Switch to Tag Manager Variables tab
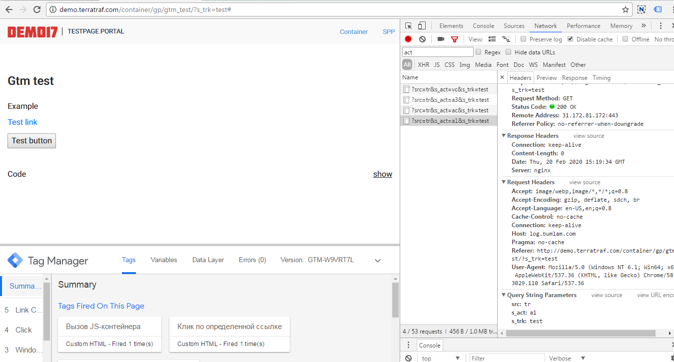This screenshot has width=674, height=362. coord(164,260)
